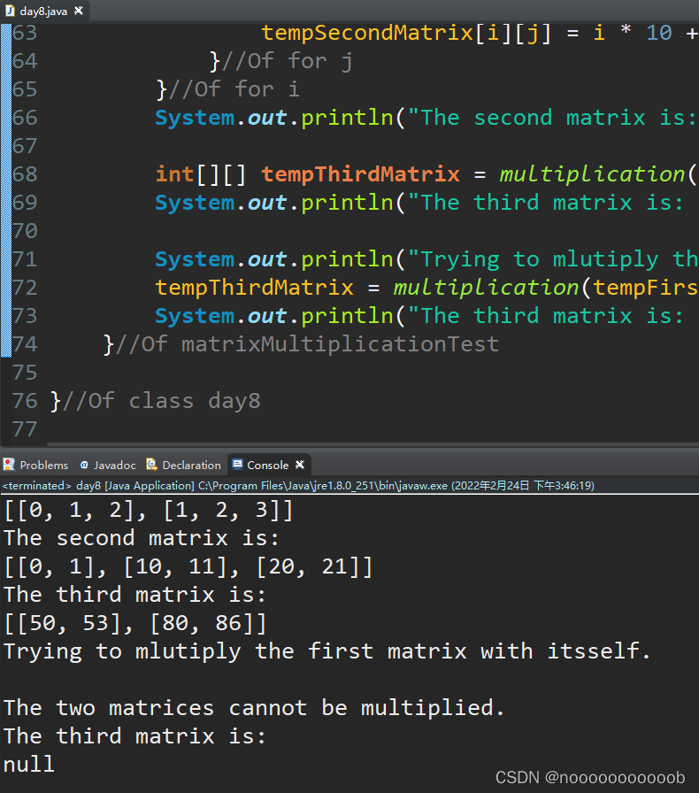
Task: Click line number 64 in the gutter
Action: (x=25, y=62)
